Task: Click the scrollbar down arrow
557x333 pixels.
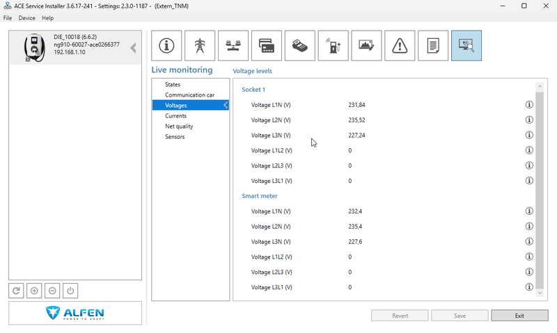Action: pyautogui.click(x=540, y=293)
